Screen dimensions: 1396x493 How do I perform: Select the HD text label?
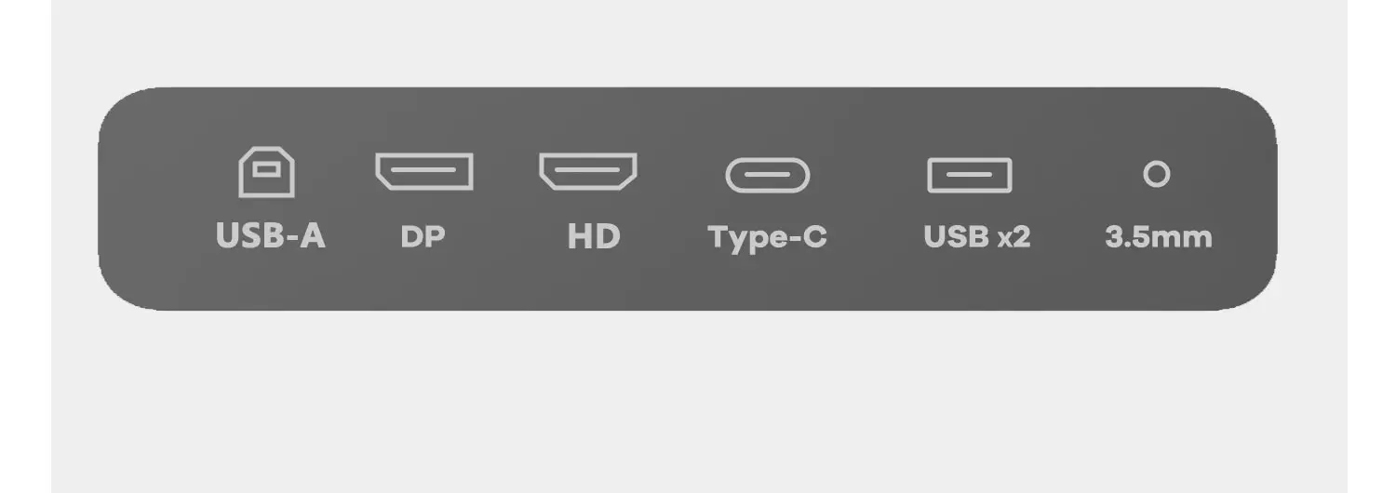coord(594,236)
